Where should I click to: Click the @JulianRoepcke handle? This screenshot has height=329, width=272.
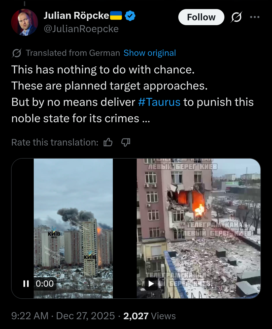pos(81,29)
